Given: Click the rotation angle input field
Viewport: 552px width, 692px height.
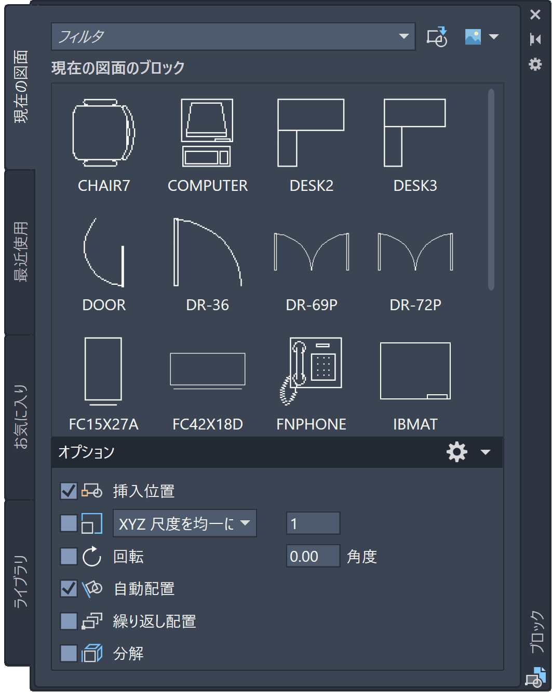Looking at the screenshot, I should 313,557.
